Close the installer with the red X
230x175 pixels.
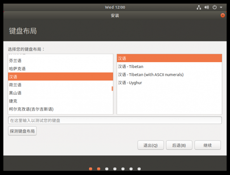pos(223,15)
